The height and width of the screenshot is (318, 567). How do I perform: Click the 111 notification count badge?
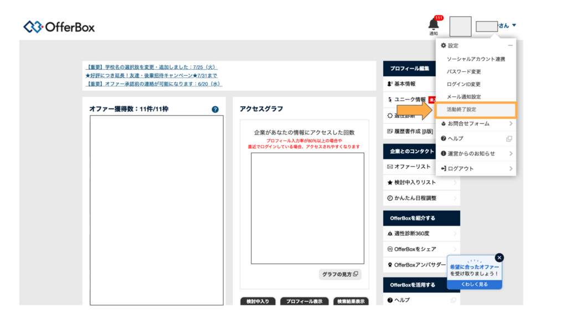(439, 18)
